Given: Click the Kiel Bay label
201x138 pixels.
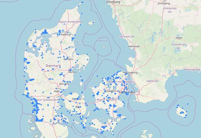Looking at the screenshot, I should pyautogui.click(x=81, y=135).
